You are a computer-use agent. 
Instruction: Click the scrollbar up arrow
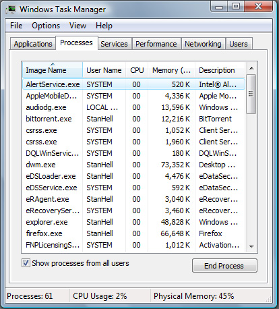pyautogui.click(x=251, y=68)
